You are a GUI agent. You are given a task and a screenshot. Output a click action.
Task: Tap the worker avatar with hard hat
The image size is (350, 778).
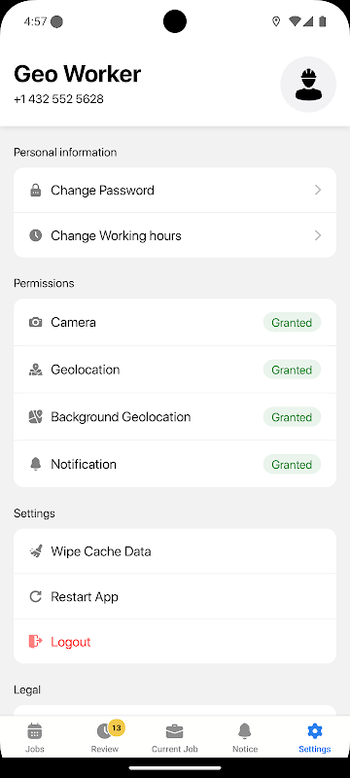pyautogui.click(x=308, y=85)
